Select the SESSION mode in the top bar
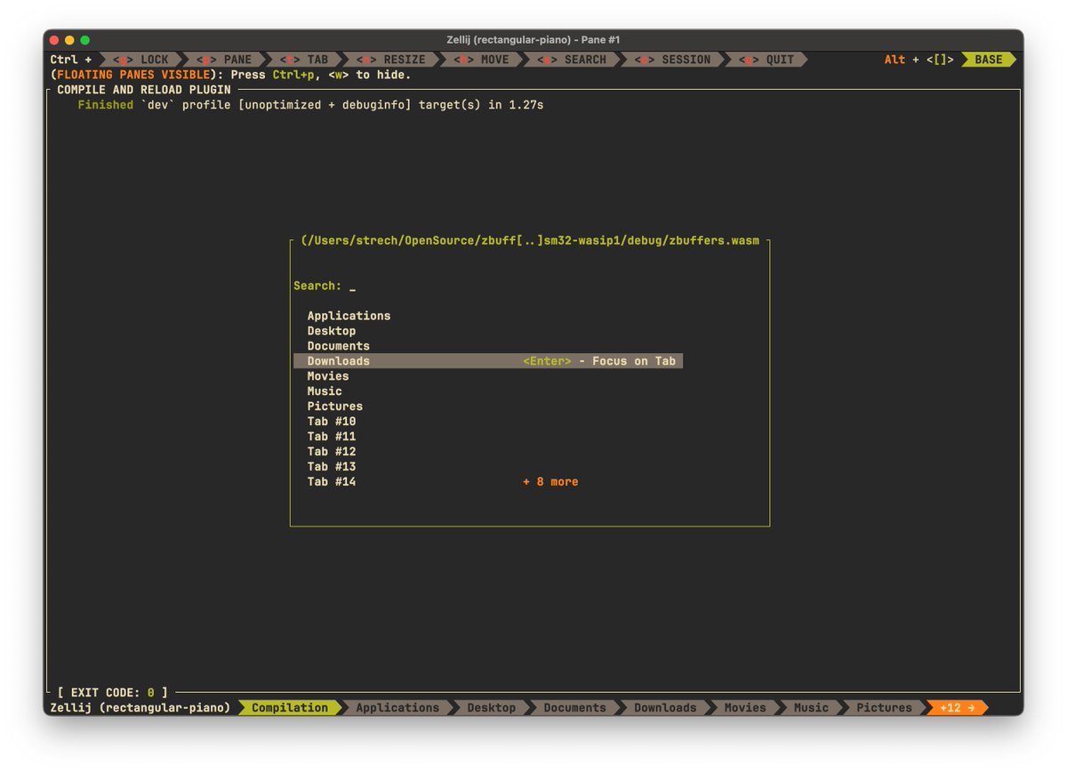The height and width of the screenshot is (773, 1067). tap(672, 60)
